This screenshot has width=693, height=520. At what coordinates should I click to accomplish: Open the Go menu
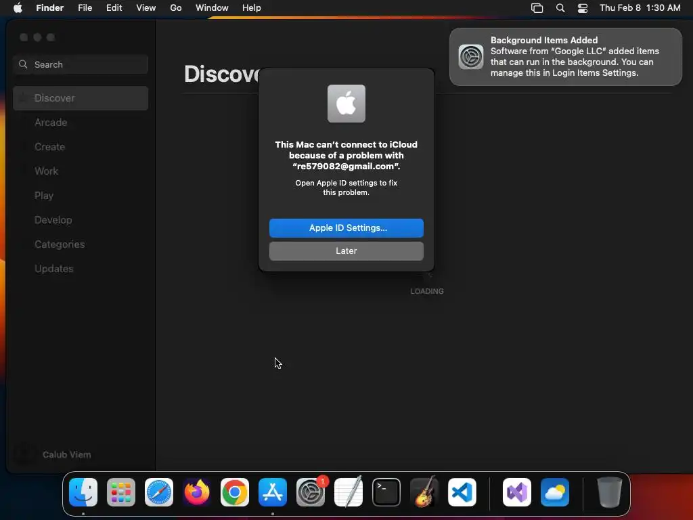pyautogui.click(x=176, y=8)
